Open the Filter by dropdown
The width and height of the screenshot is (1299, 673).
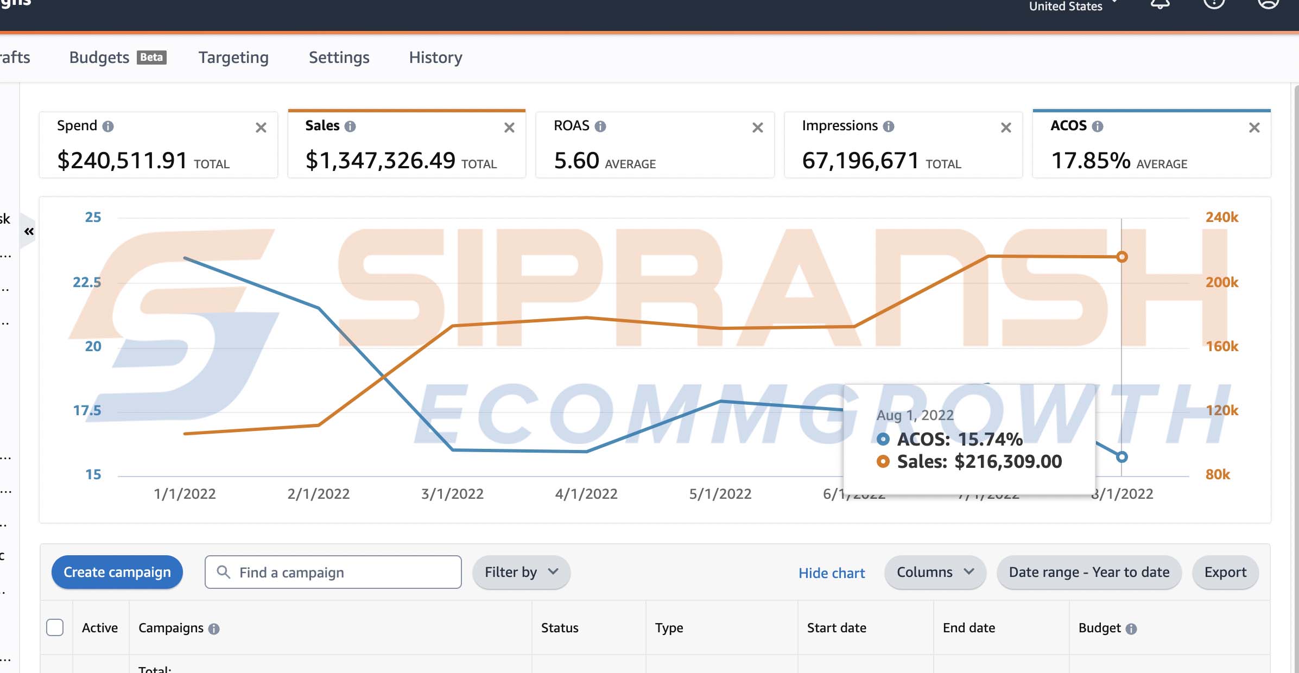(521, 572)
